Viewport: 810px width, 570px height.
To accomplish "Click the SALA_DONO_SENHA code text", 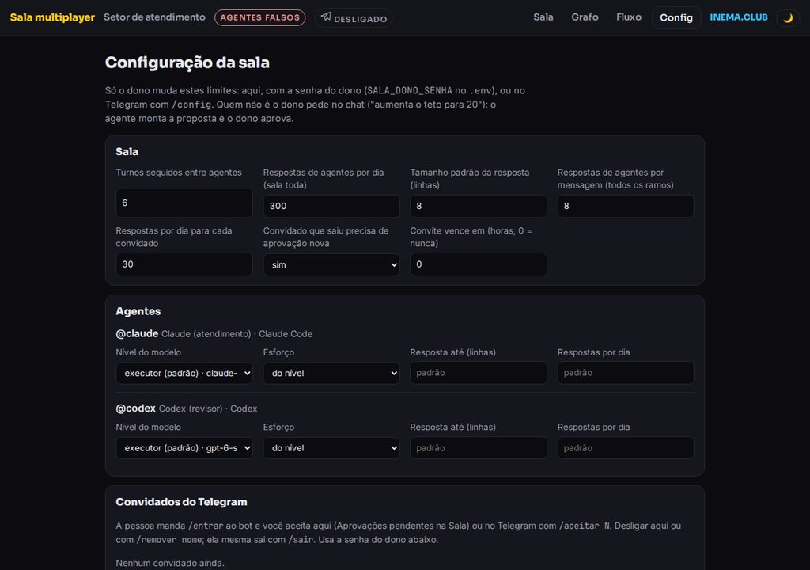I will tap(409, 90).
